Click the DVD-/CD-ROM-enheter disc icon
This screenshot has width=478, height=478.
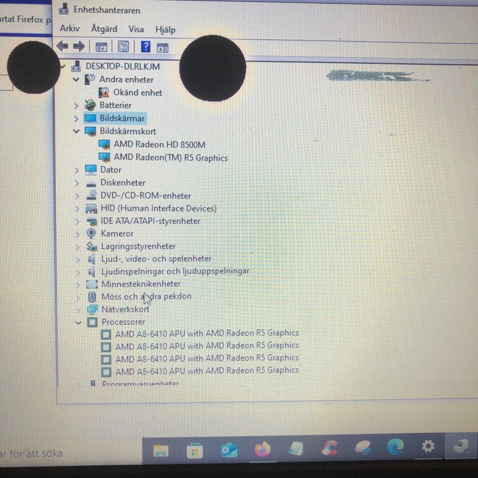pyautogui.click(x=91, y=195)
